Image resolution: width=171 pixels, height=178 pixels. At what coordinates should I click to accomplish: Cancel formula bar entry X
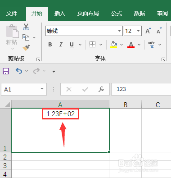69,89
